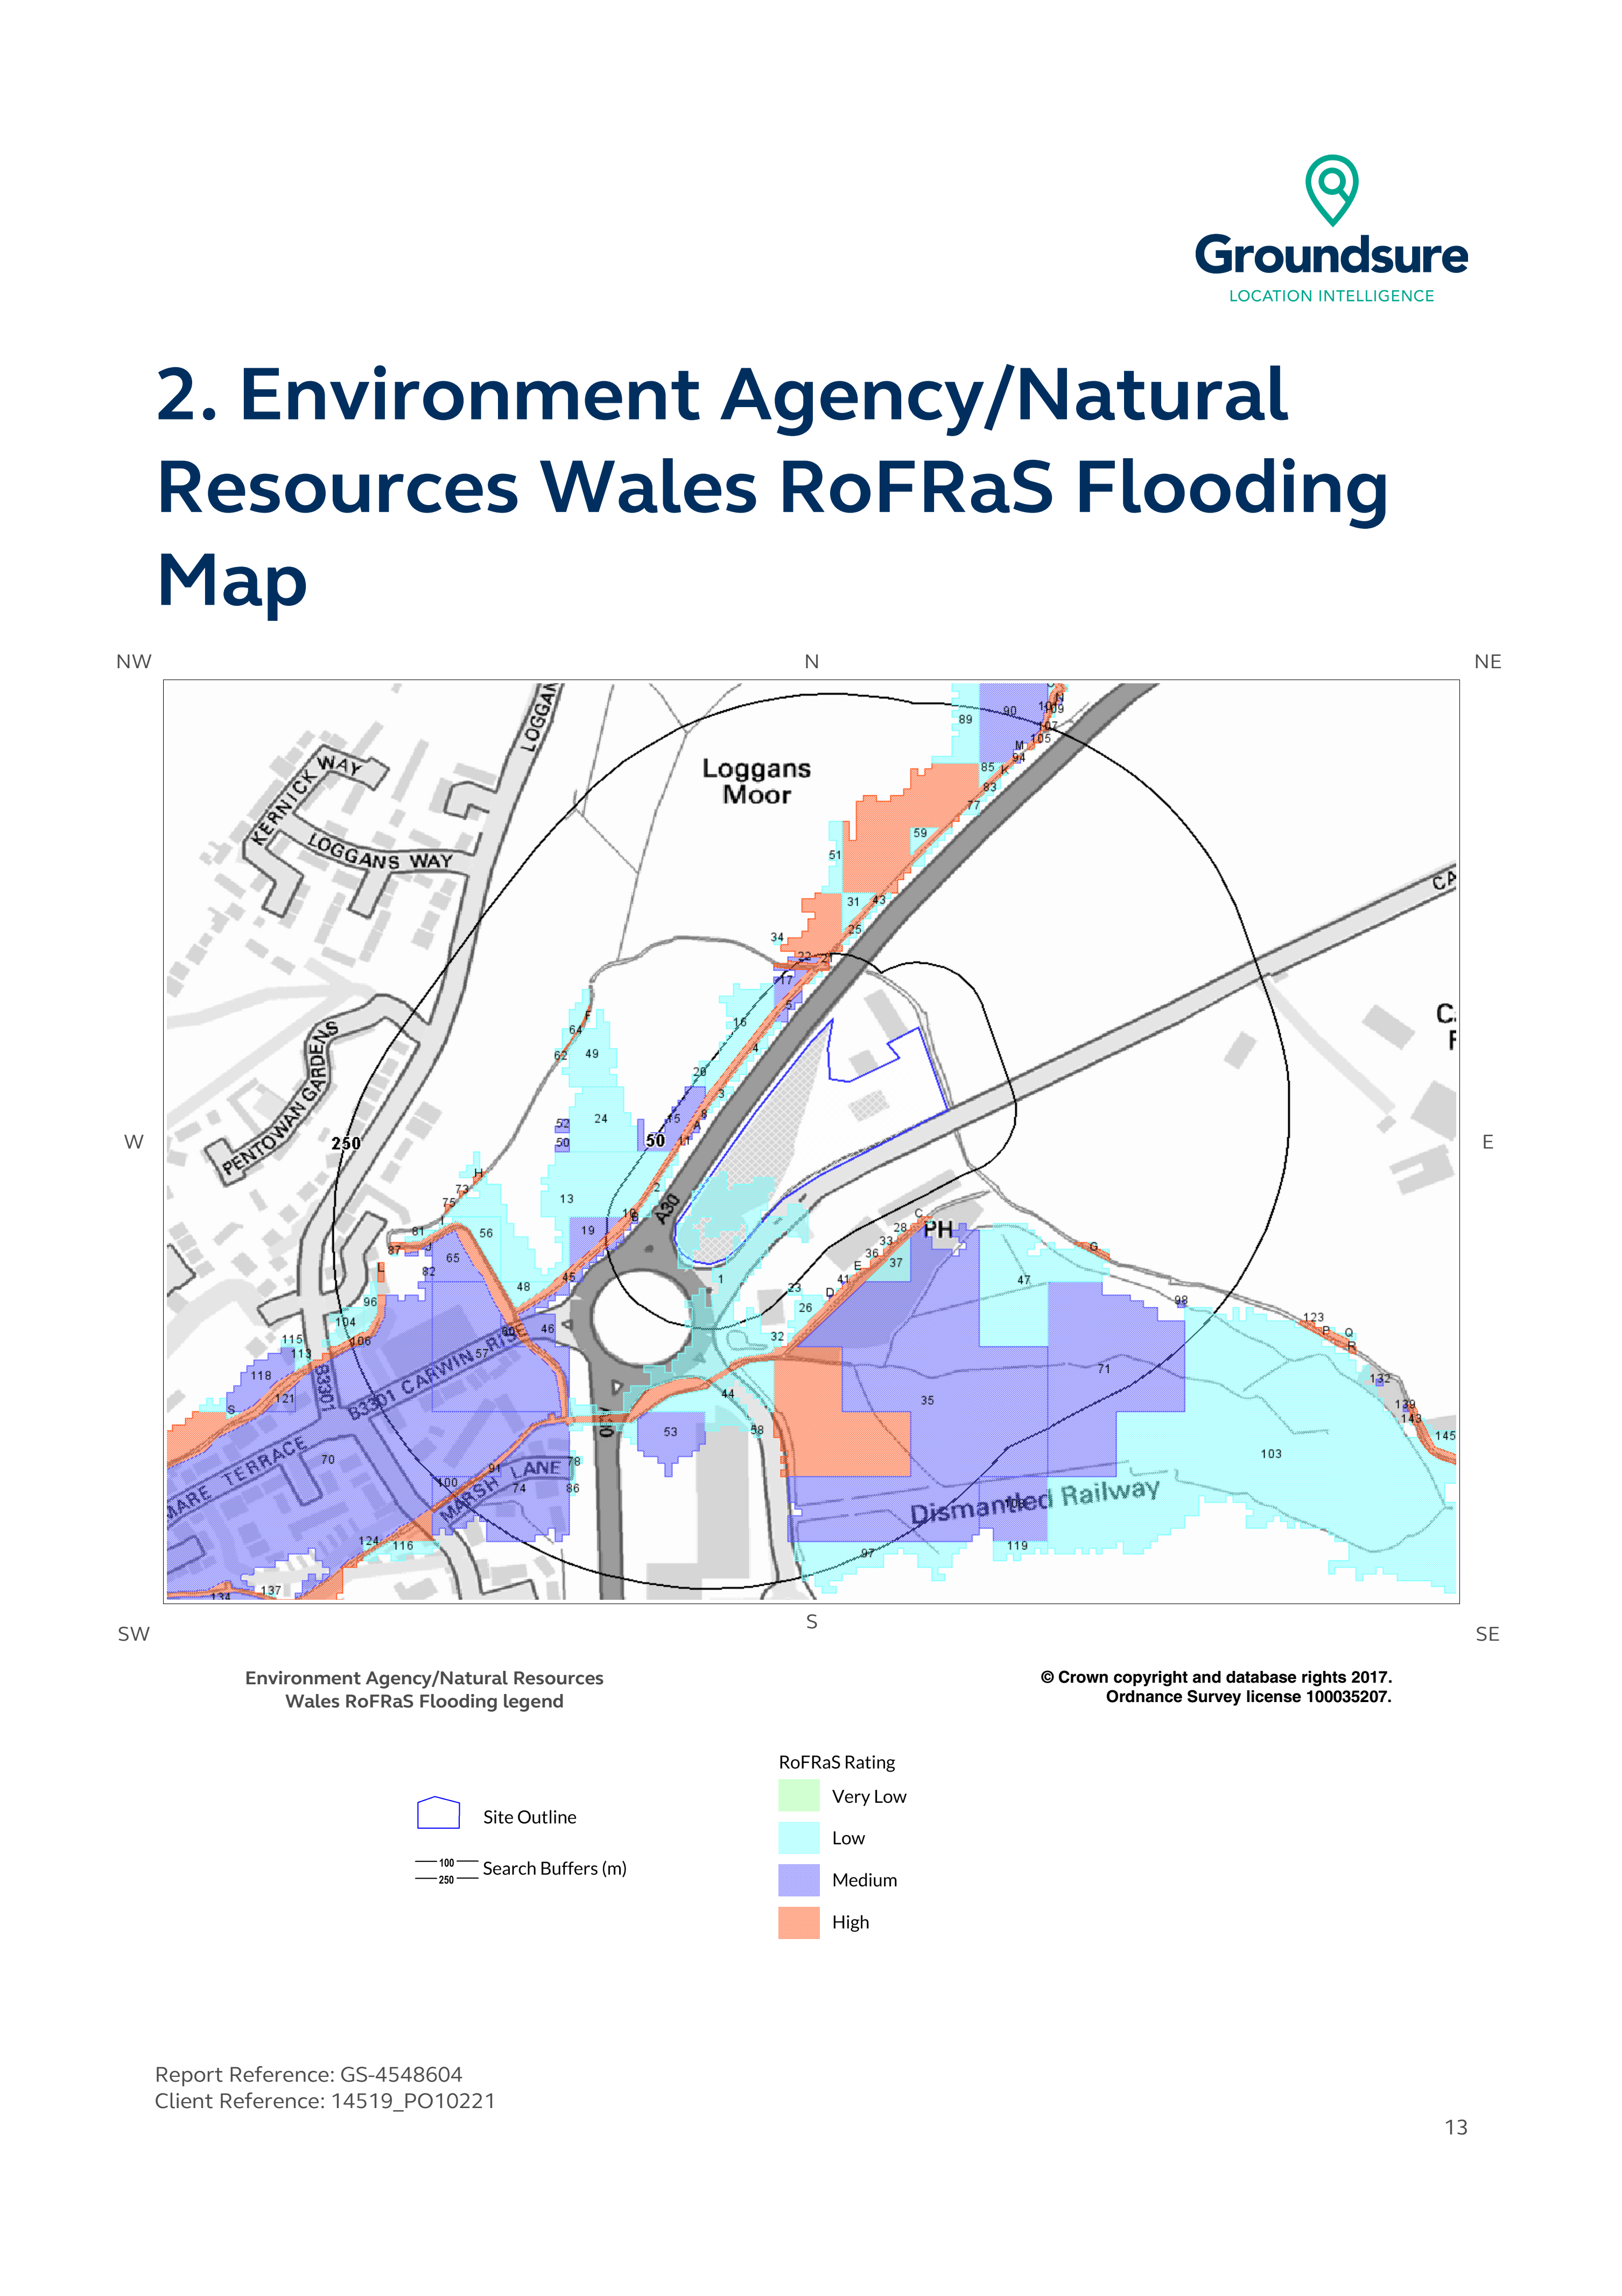
Task: Click the N compass label above map
Action: (811, 662)
